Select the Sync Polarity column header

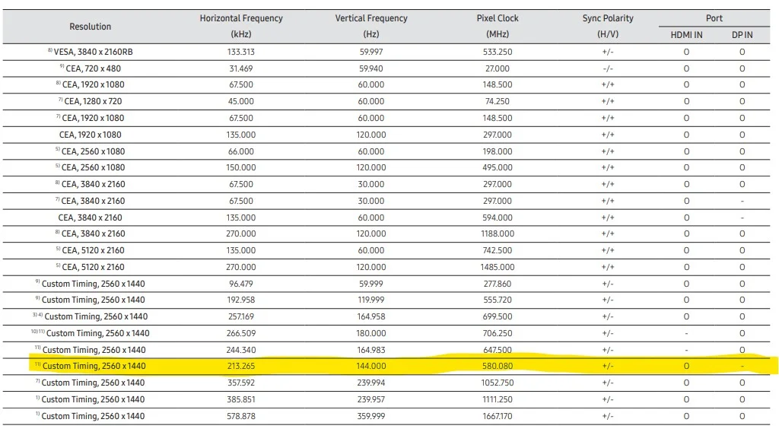608,18
